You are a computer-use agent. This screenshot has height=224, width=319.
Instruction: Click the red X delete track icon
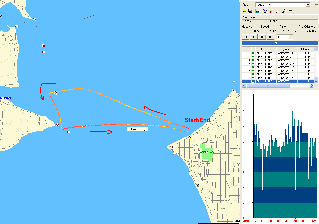[277, 11]
